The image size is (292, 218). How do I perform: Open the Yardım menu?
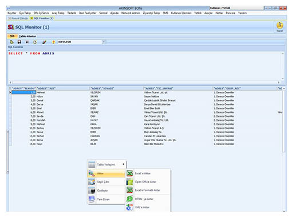[x=242, y=13]
